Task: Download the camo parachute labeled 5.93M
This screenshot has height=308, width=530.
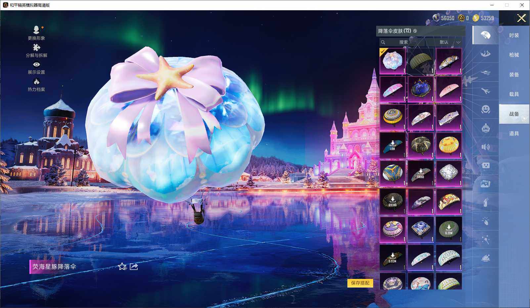Action: point(392,257)
